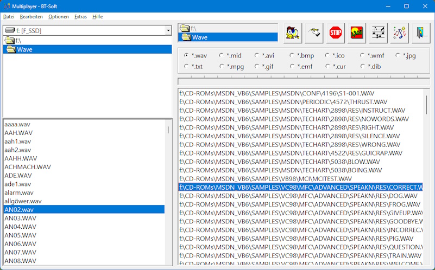Screen dimensions: 435x270
Task: Click the colorful music notes icon
Action: (x=400, y=33)
